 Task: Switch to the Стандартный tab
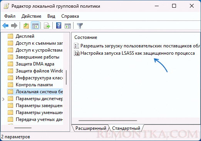126,128
